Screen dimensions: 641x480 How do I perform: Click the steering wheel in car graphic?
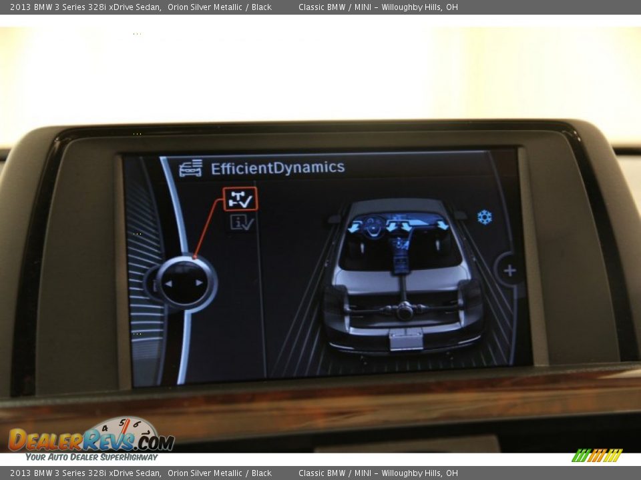[373, 227]
